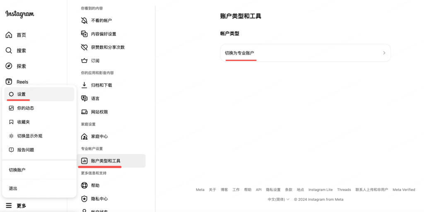This screenshot has height=212, width=424.
Task: Click the Threads footer link
Action: click(344, 190)
